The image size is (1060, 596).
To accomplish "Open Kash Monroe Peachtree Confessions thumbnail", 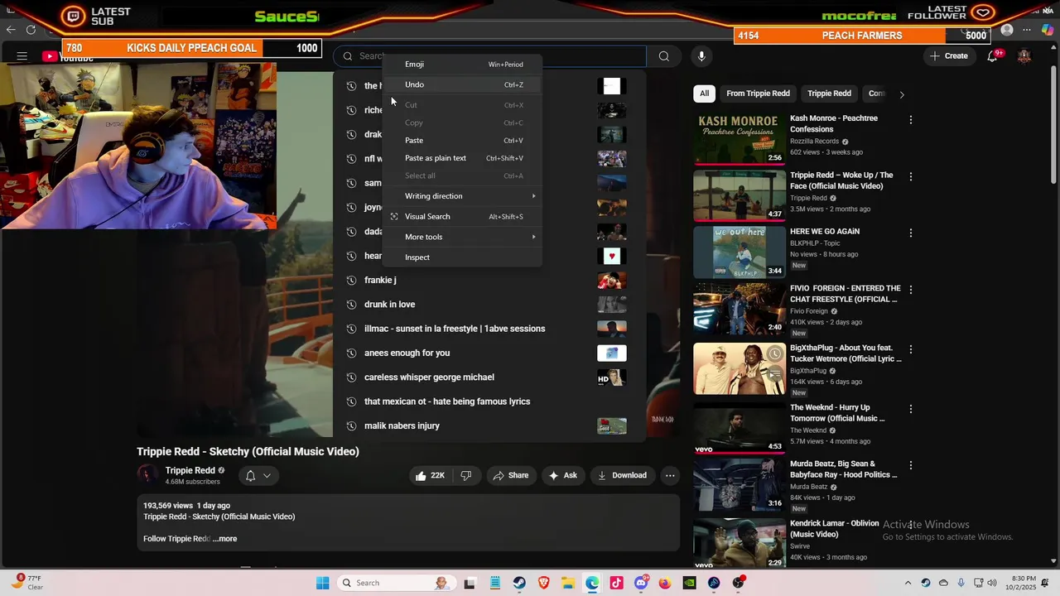I will (740, 139).
